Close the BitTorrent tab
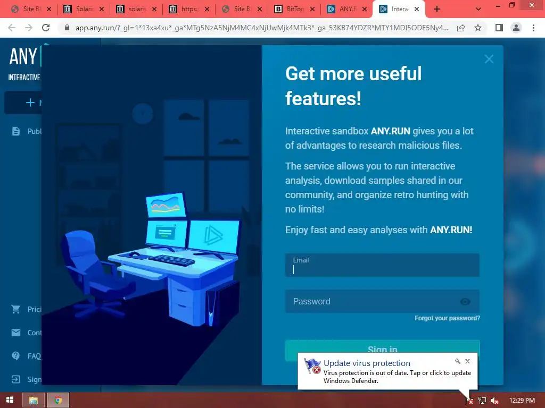The width and height of the screenshot is (545, 408). click(x=312, y=10)
